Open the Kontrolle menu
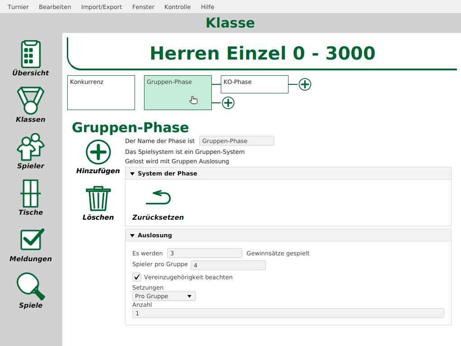461x346 pixels. (x=177, y=7)
